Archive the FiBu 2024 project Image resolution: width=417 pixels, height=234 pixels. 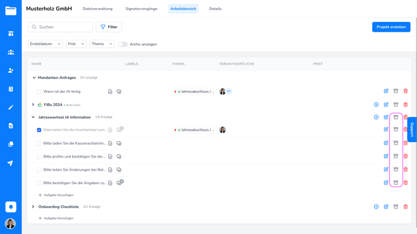click(x=396, y=105)
